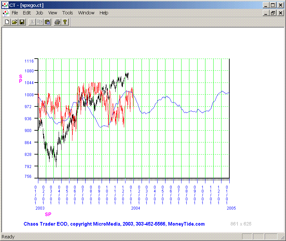
Task: Open the Help menu
Action: point(104,13)
